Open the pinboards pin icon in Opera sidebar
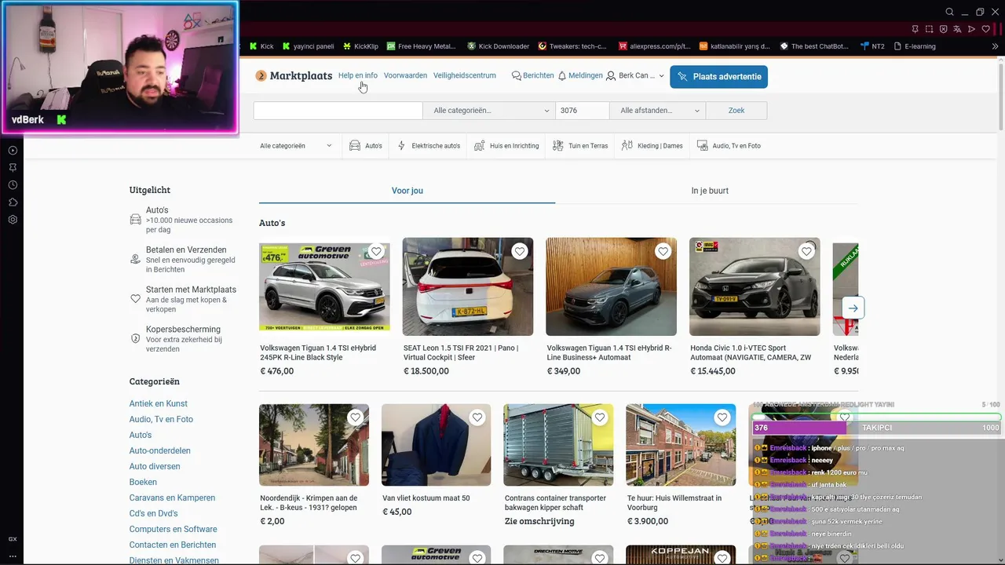The height and width of the screenshot is (565, 1005). coord(13,167)
